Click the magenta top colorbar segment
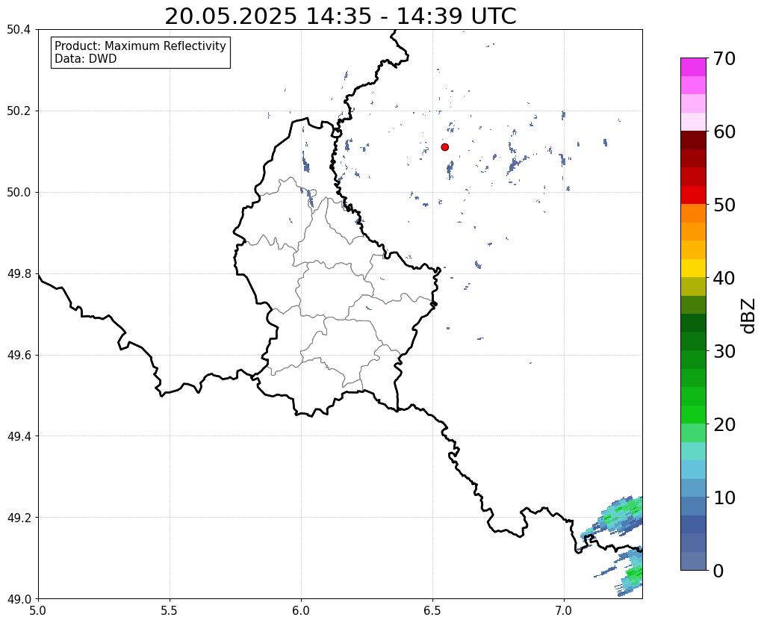This screenshot has height=623, width=764. click(693, 67)
